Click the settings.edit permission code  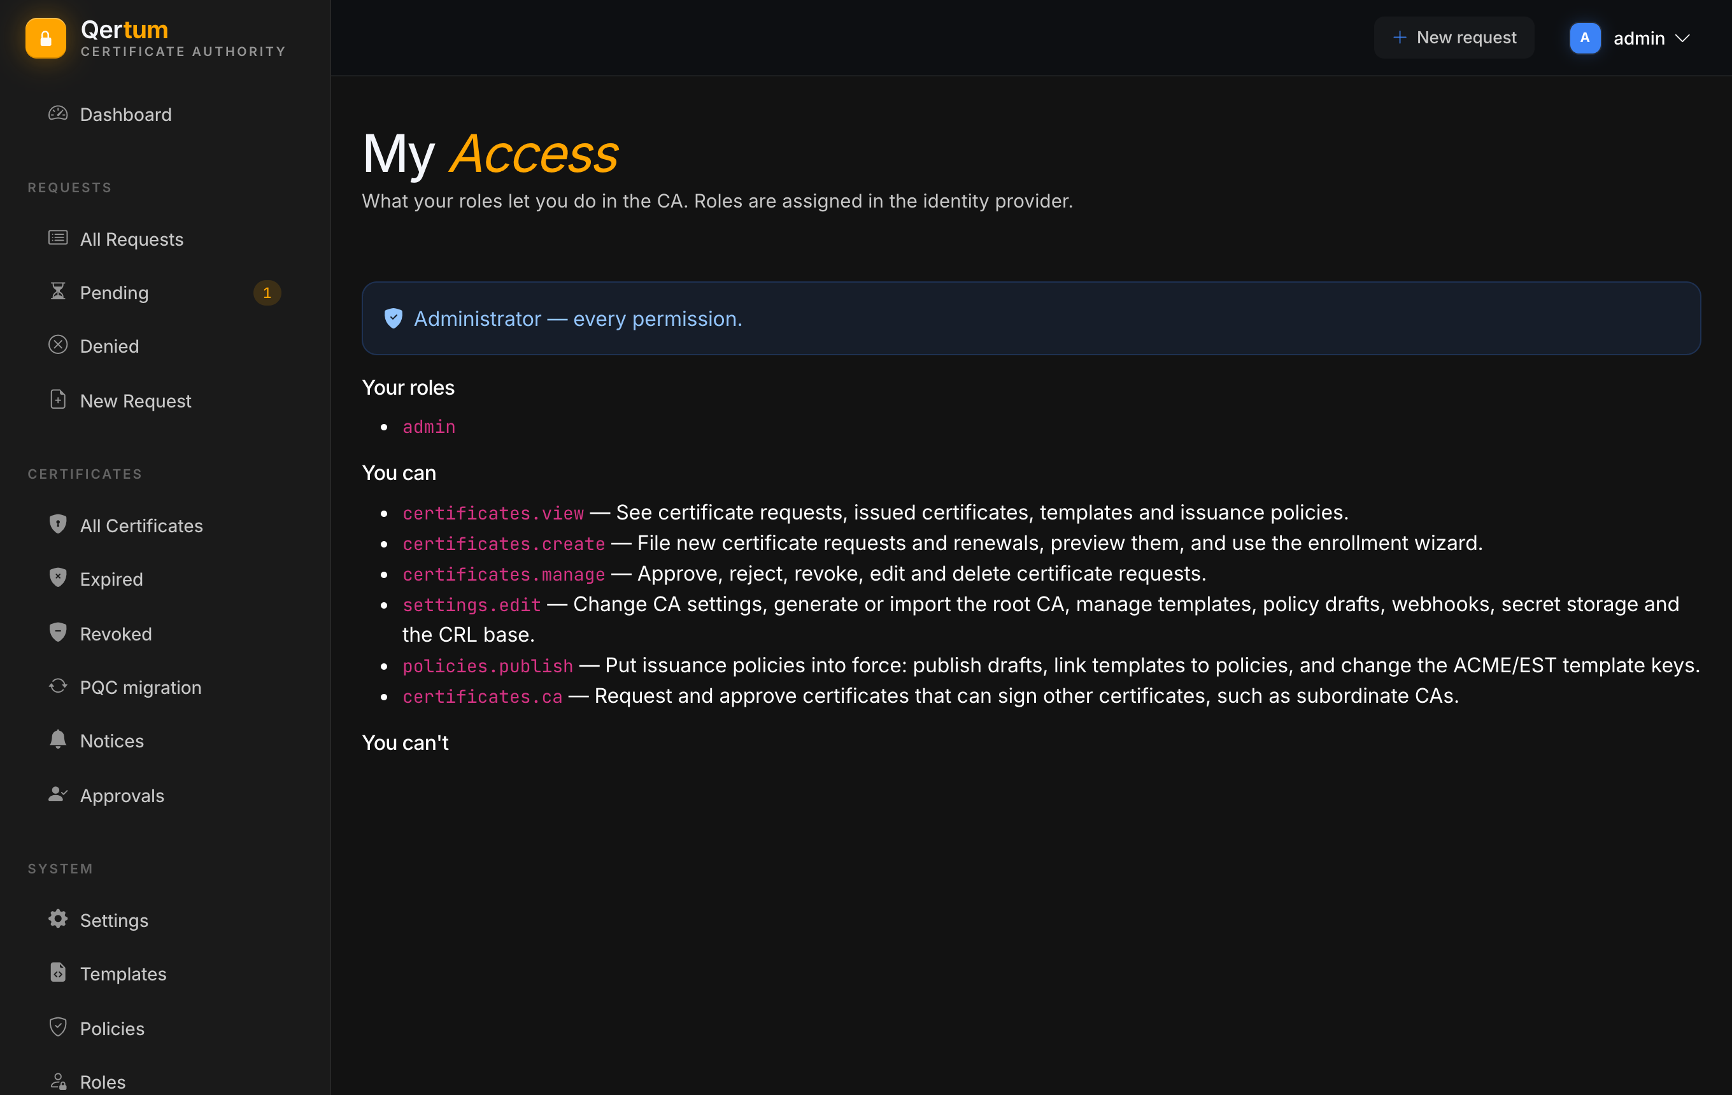472,605
